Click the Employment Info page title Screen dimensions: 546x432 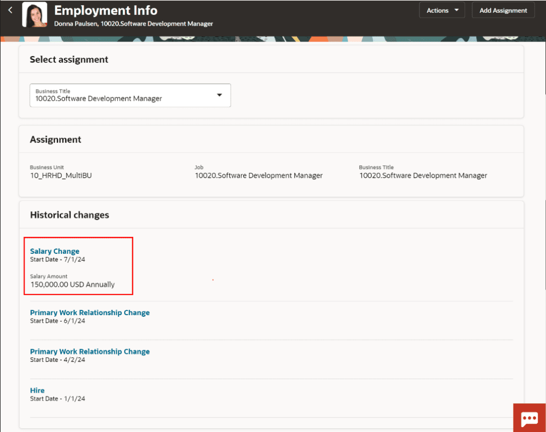tap(106, 11)
